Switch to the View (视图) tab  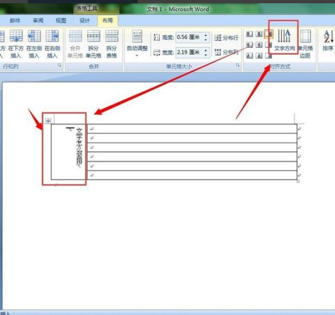point(61,21)
